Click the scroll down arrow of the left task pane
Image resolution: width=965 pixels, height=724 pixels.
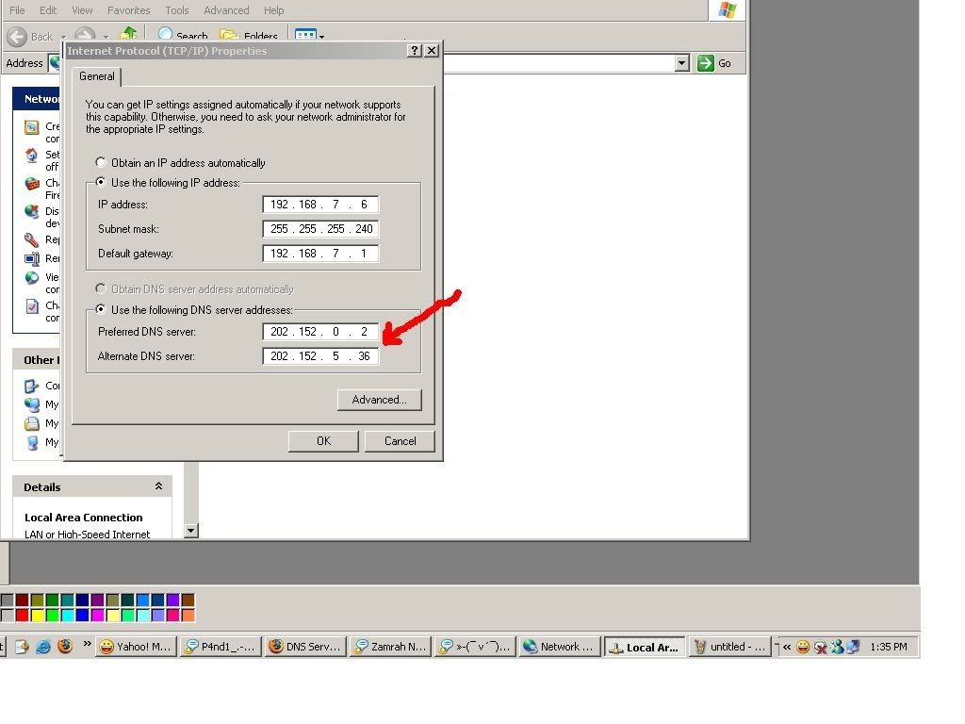(190, 530)
